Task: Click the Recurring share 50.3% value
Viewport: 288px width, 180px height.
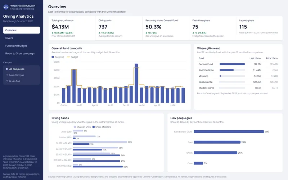Action: click(x=153, y=27)
